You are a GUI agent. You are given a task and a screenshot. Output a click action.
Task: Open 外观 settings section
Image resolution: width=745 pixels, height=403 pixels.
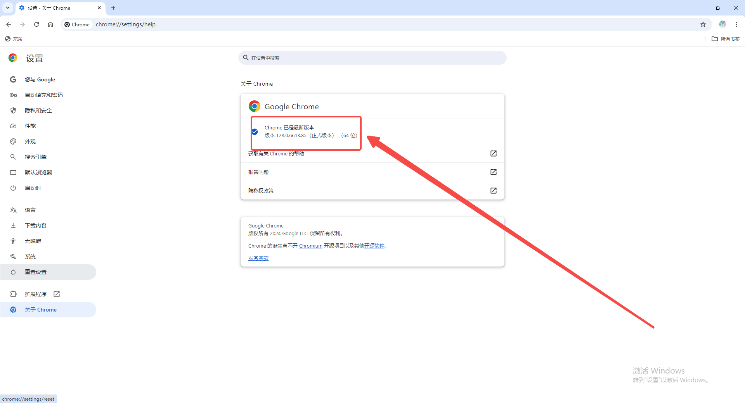(49, 141)
